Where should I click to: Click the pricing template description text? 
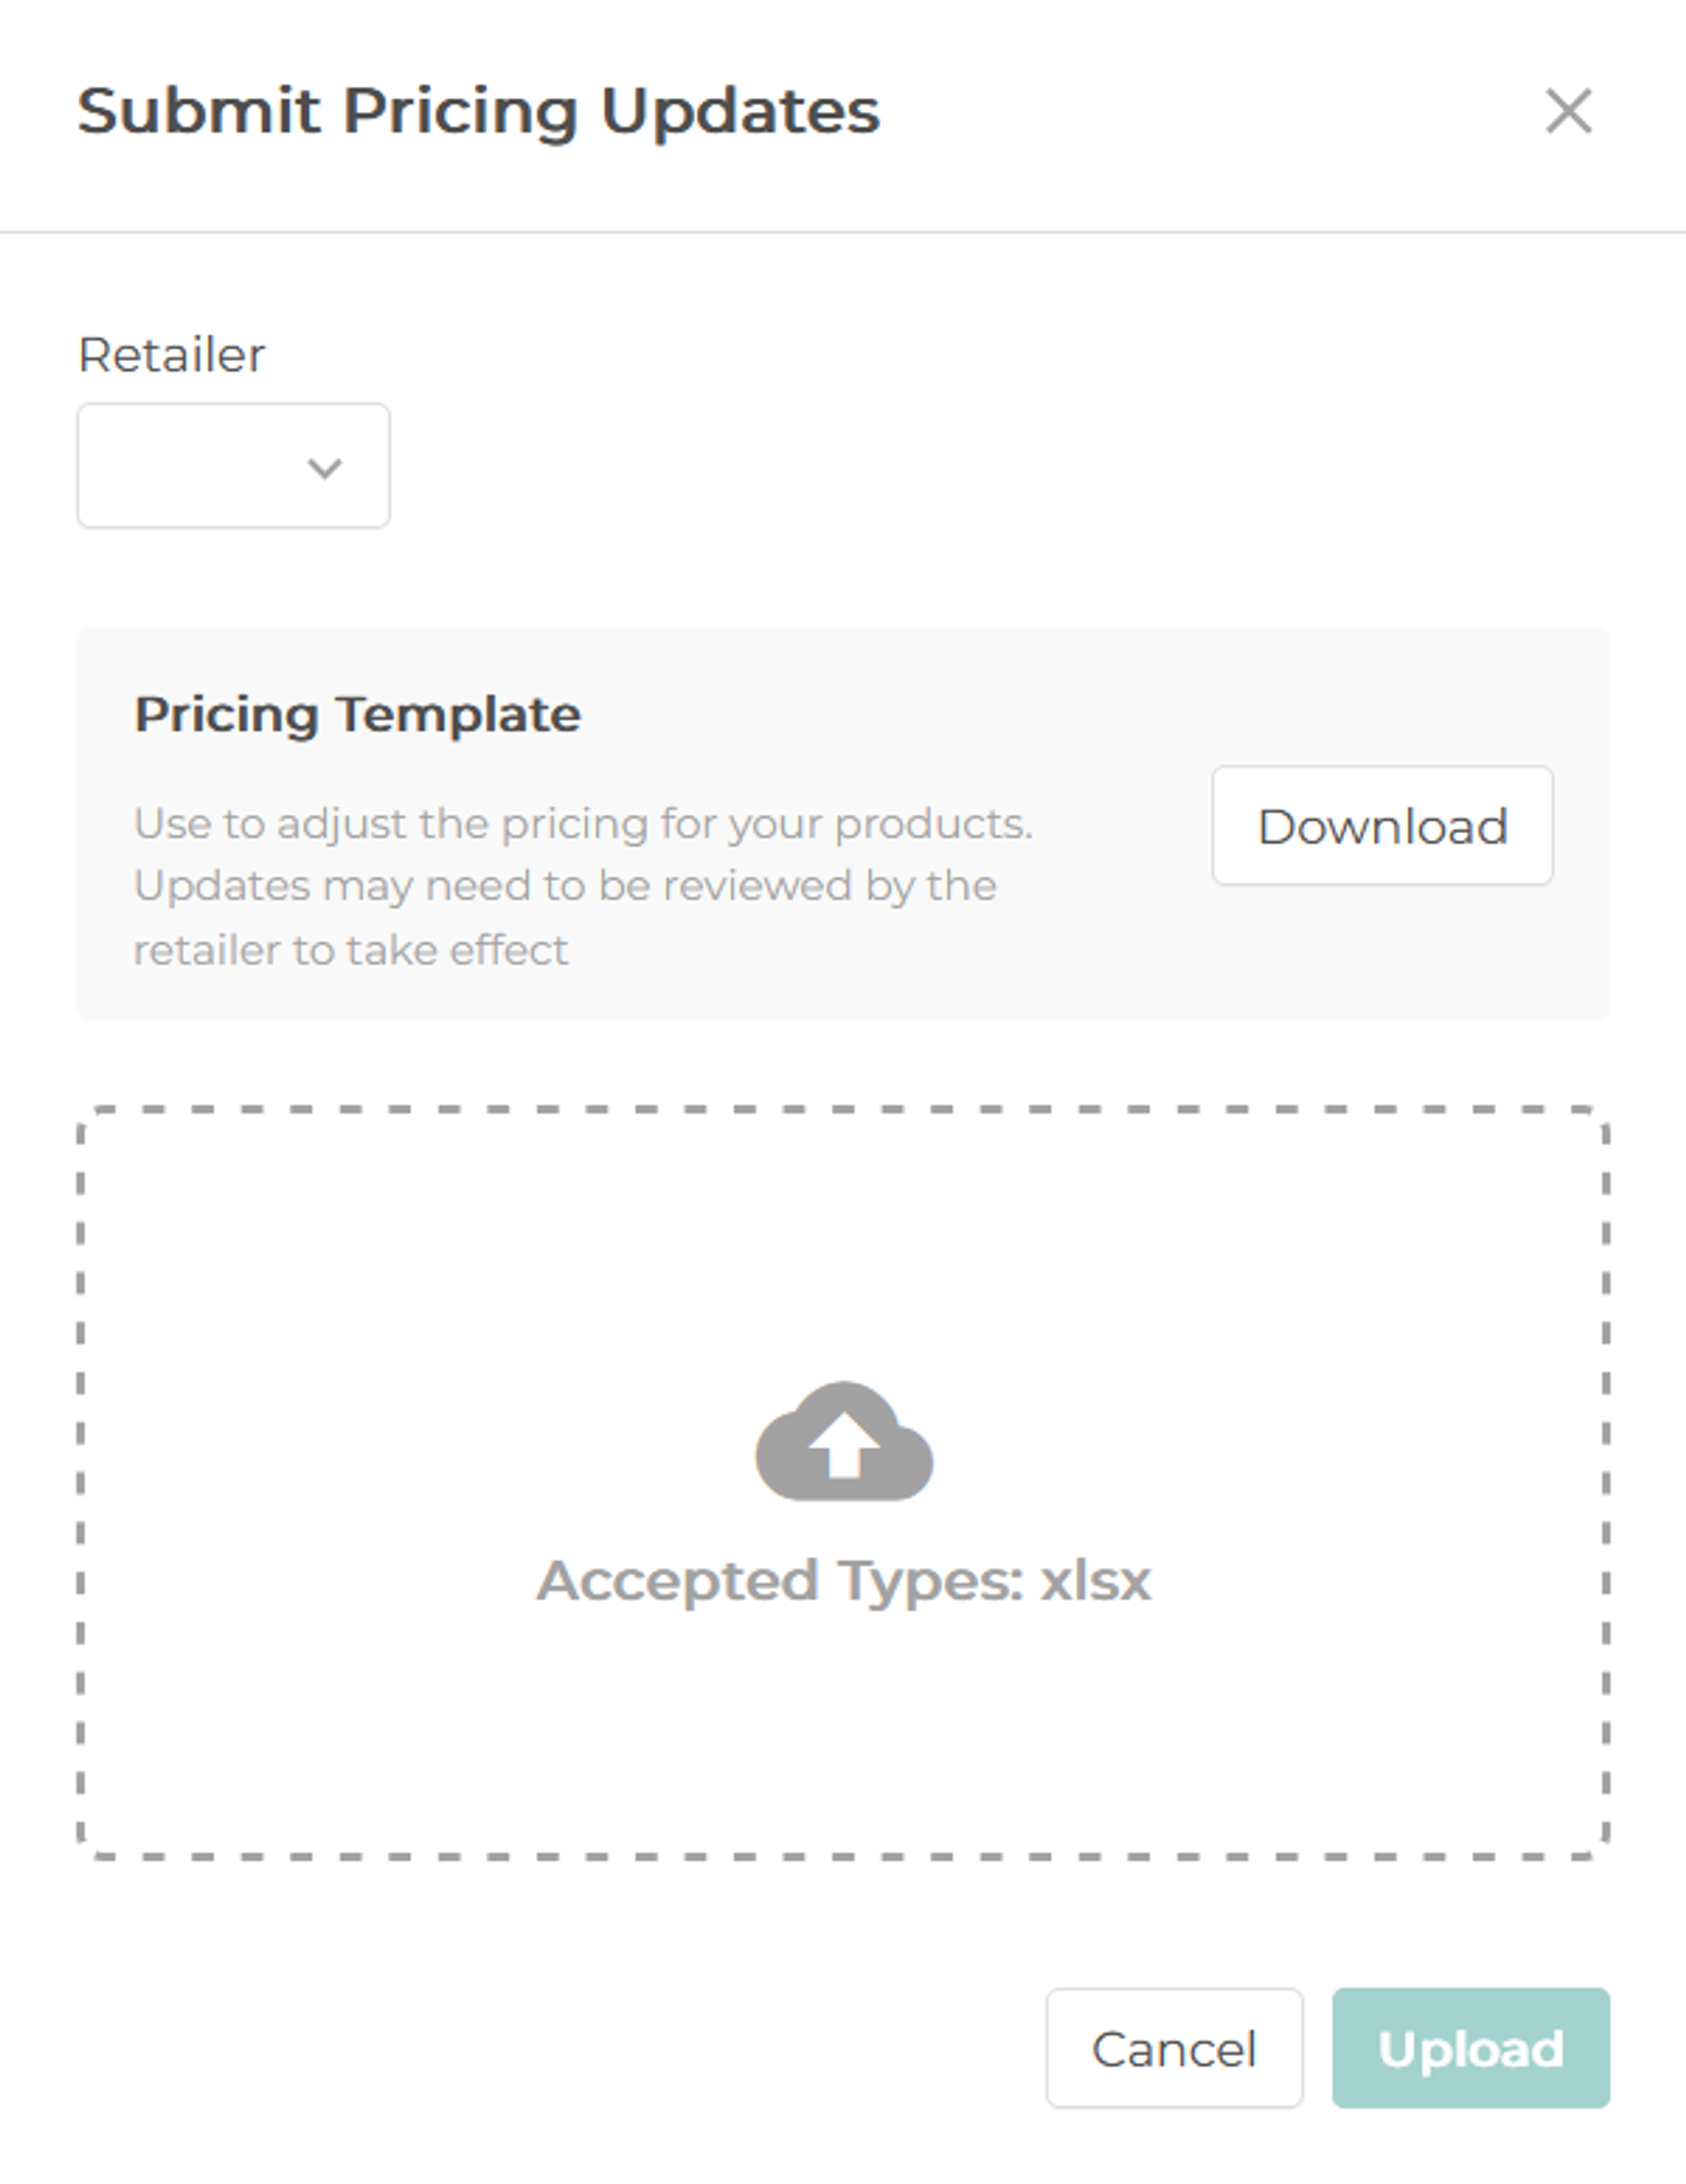coord(584,887)
